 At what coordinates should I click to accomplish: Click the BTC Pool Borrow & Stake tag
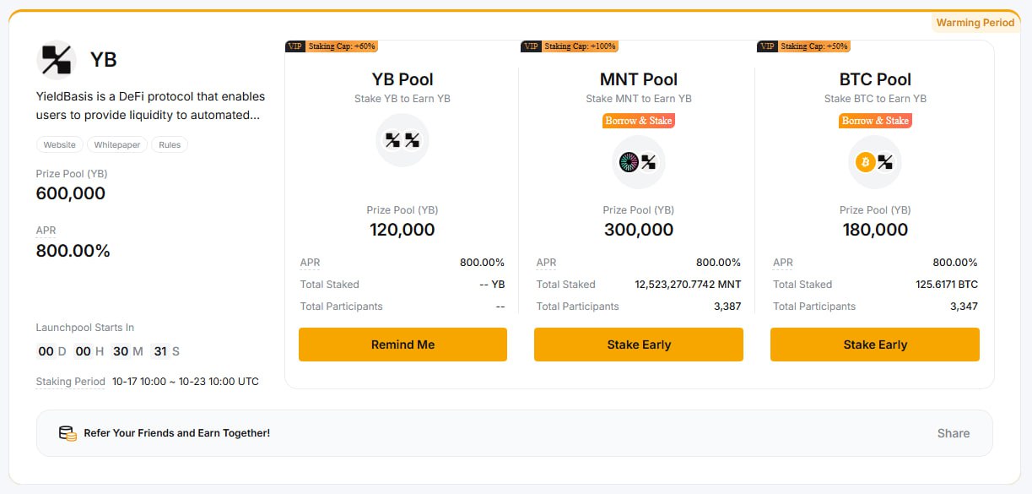click(875, 121)
